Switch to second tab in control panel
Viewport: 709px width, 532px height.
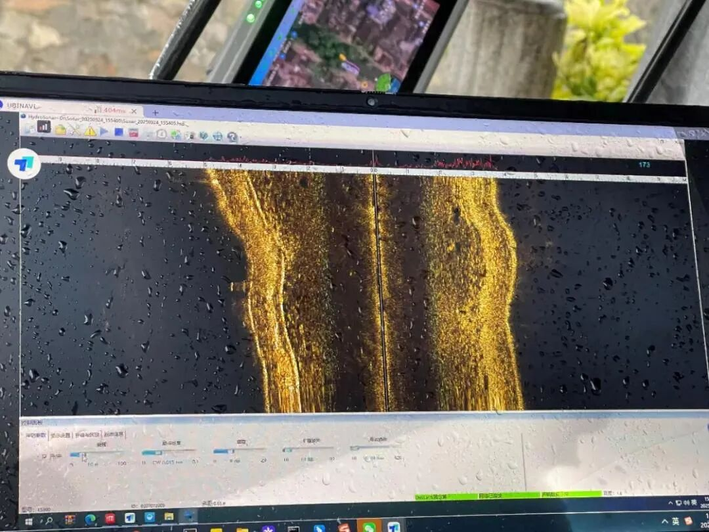coord(61,435)
